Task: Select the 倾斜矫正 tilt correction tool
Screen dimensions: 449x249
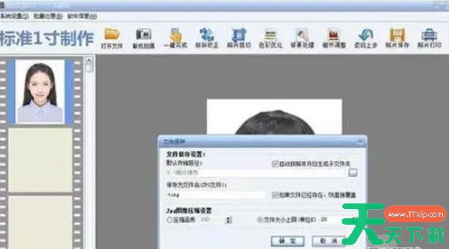Action: tap(207, 38)
